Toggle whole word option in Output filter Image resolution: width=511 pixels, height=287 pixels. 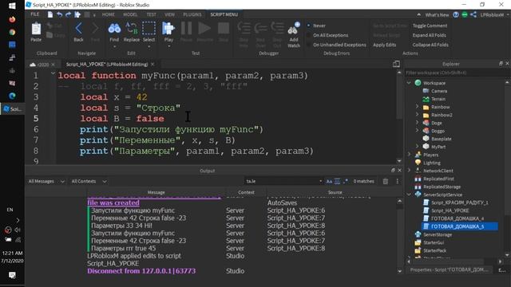coord(337,181)
